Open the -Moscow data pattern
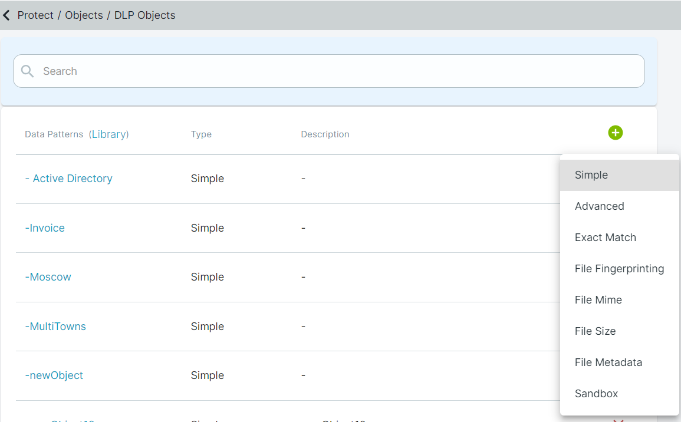 pyautogui.click(x=48, y=277)
